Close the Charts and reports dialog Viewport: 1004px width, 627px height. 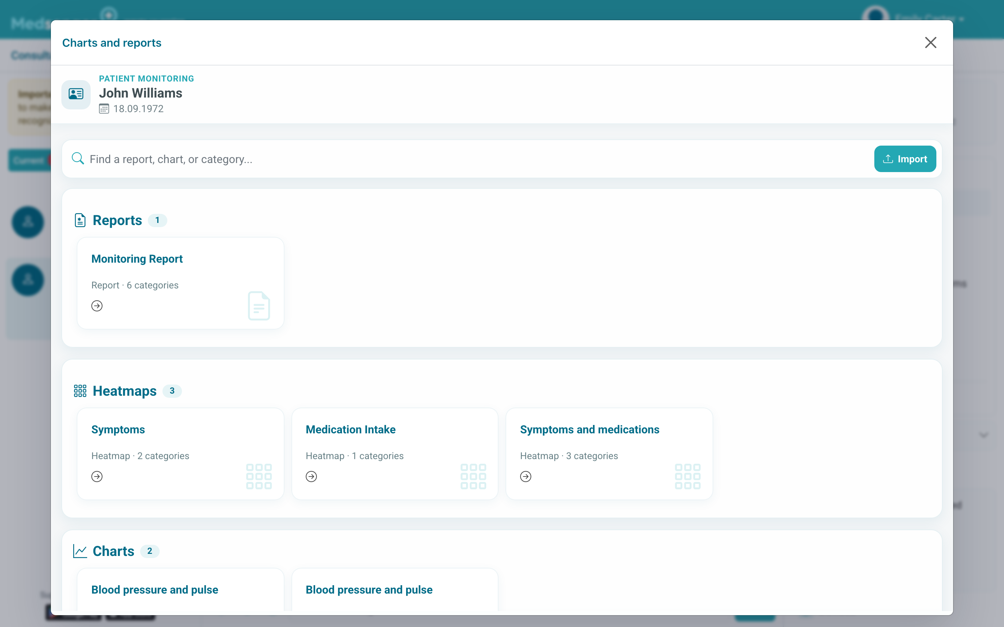[930, 42]
